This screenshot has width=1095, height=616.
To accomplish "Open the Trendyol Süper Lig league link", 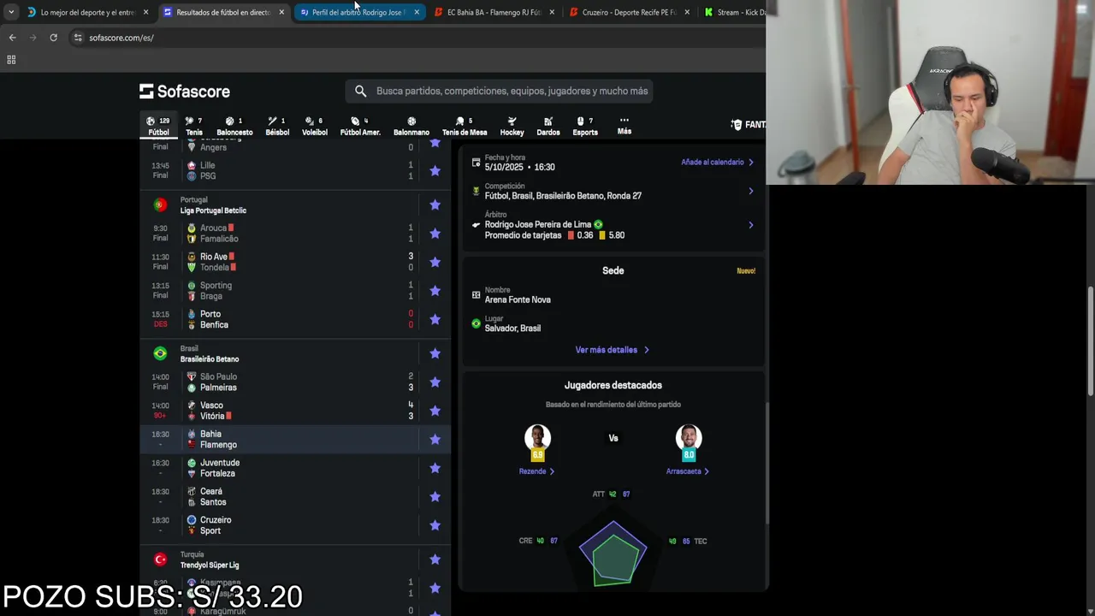I will (210, 566).
